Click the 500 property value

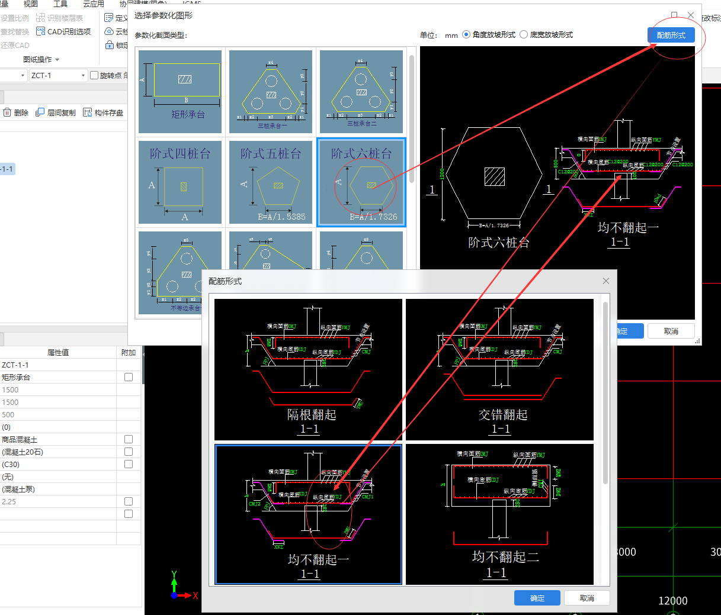[x=58, y=414]
